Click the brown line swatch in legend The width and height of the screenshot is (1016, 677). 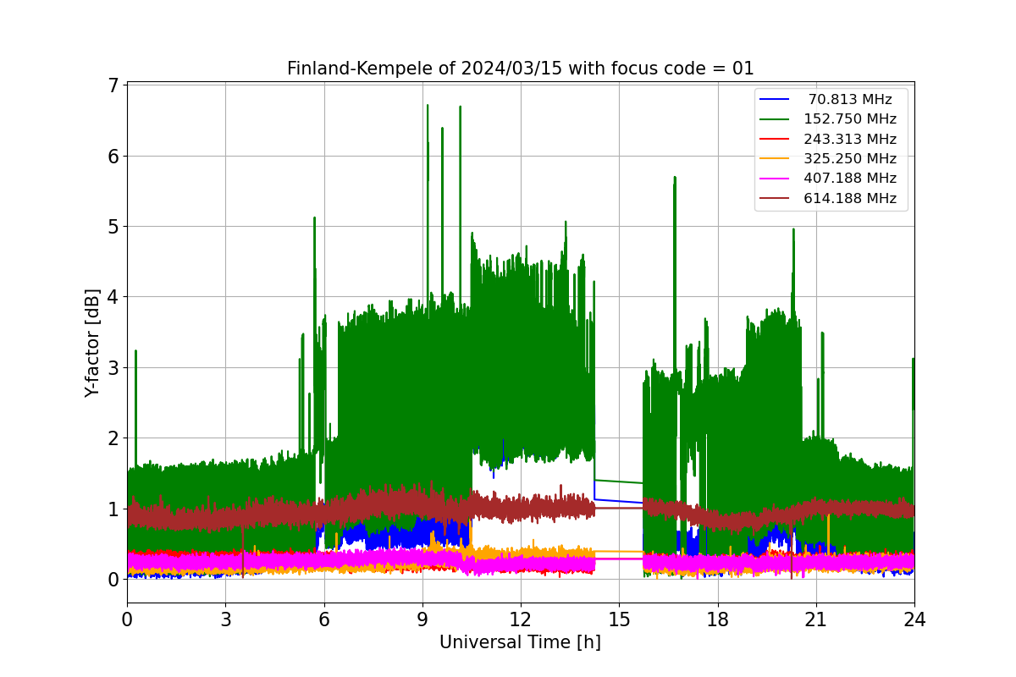point(775,199)
